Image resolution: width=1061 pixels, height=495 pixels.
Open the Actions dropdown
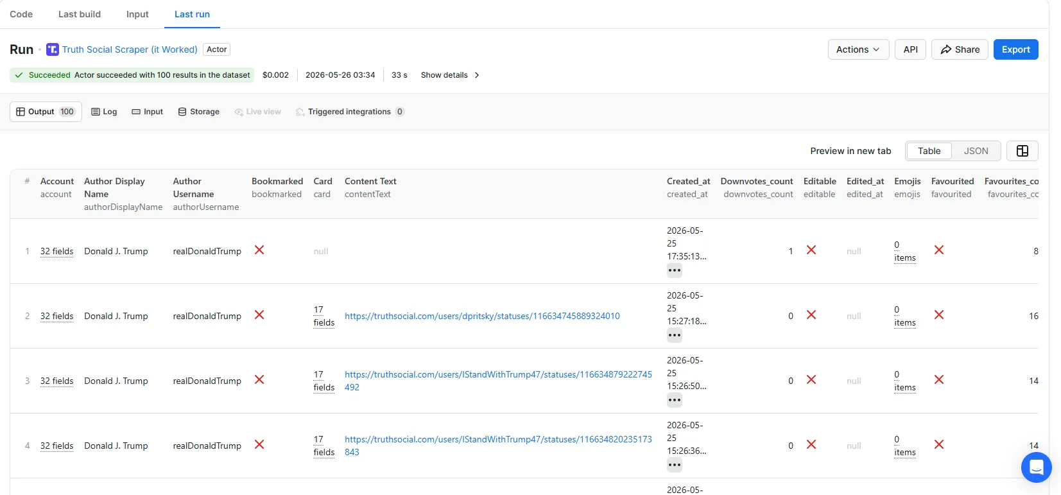click(x=858, y=49)
